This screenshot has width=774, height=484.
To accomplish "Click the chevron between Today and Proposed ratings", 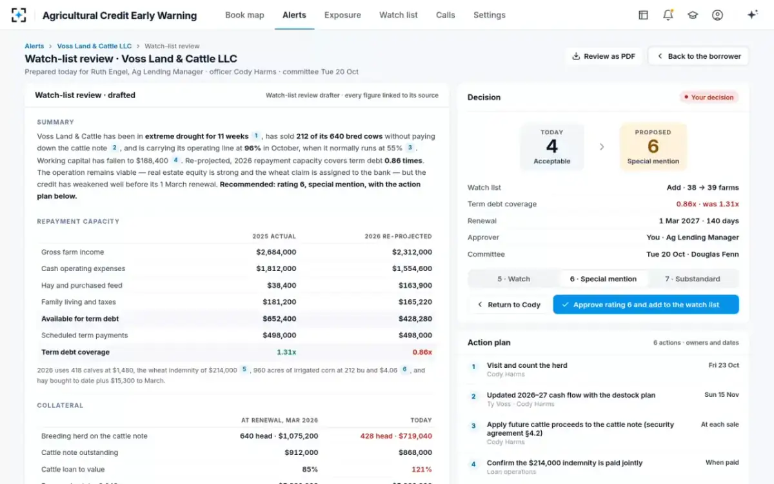I will pos(602,147).
